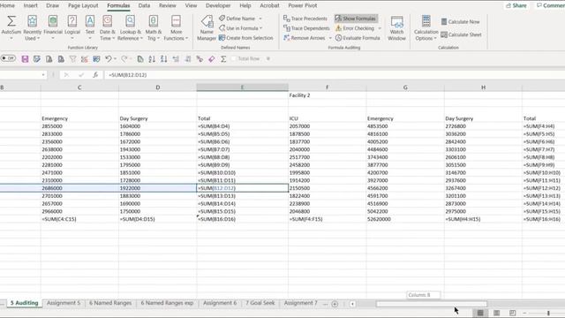This screenshot has width=565, height=318.
Task: Click Calculate Now
Action: [460, 21]
